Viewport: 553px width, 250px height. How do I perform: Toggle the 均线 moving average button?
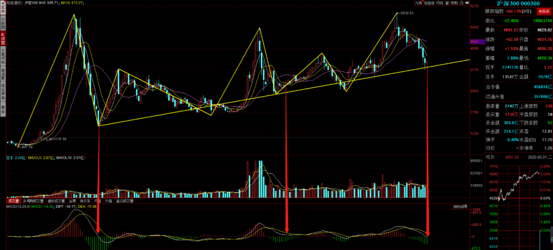coord(439,3)
